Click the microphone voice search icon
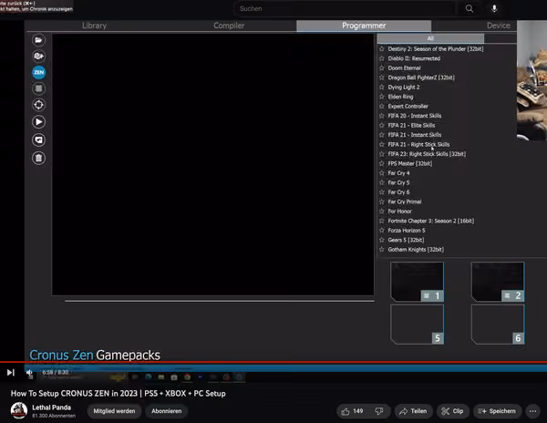This screenshot has height=423, width=547. (x=494, y=9)
